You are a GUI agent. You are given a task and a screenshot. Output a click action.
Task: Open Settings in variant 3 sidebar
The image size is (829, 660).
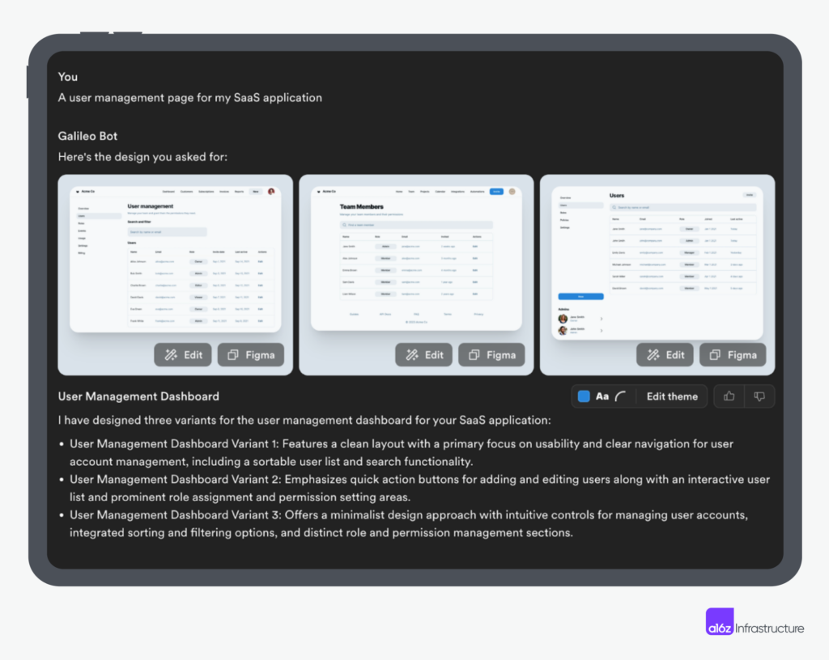(x=565, y=227)
